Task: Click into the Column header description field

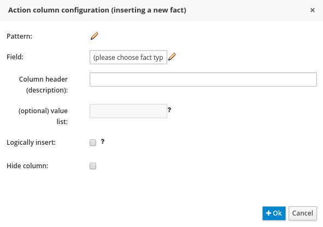Action: click(203, 79)
